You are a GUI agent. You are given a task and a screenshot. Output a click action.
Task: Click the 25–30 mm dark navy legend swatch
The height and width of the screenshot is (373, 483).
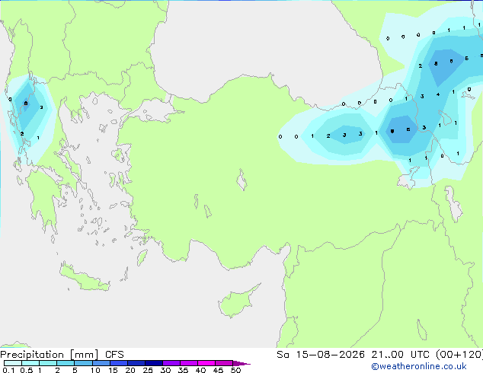154,363
